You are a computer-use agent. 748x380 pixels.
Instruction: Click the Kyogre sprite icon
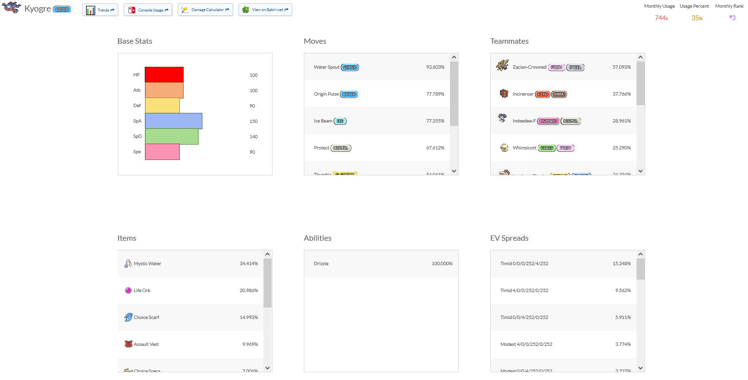pos(12,7)
